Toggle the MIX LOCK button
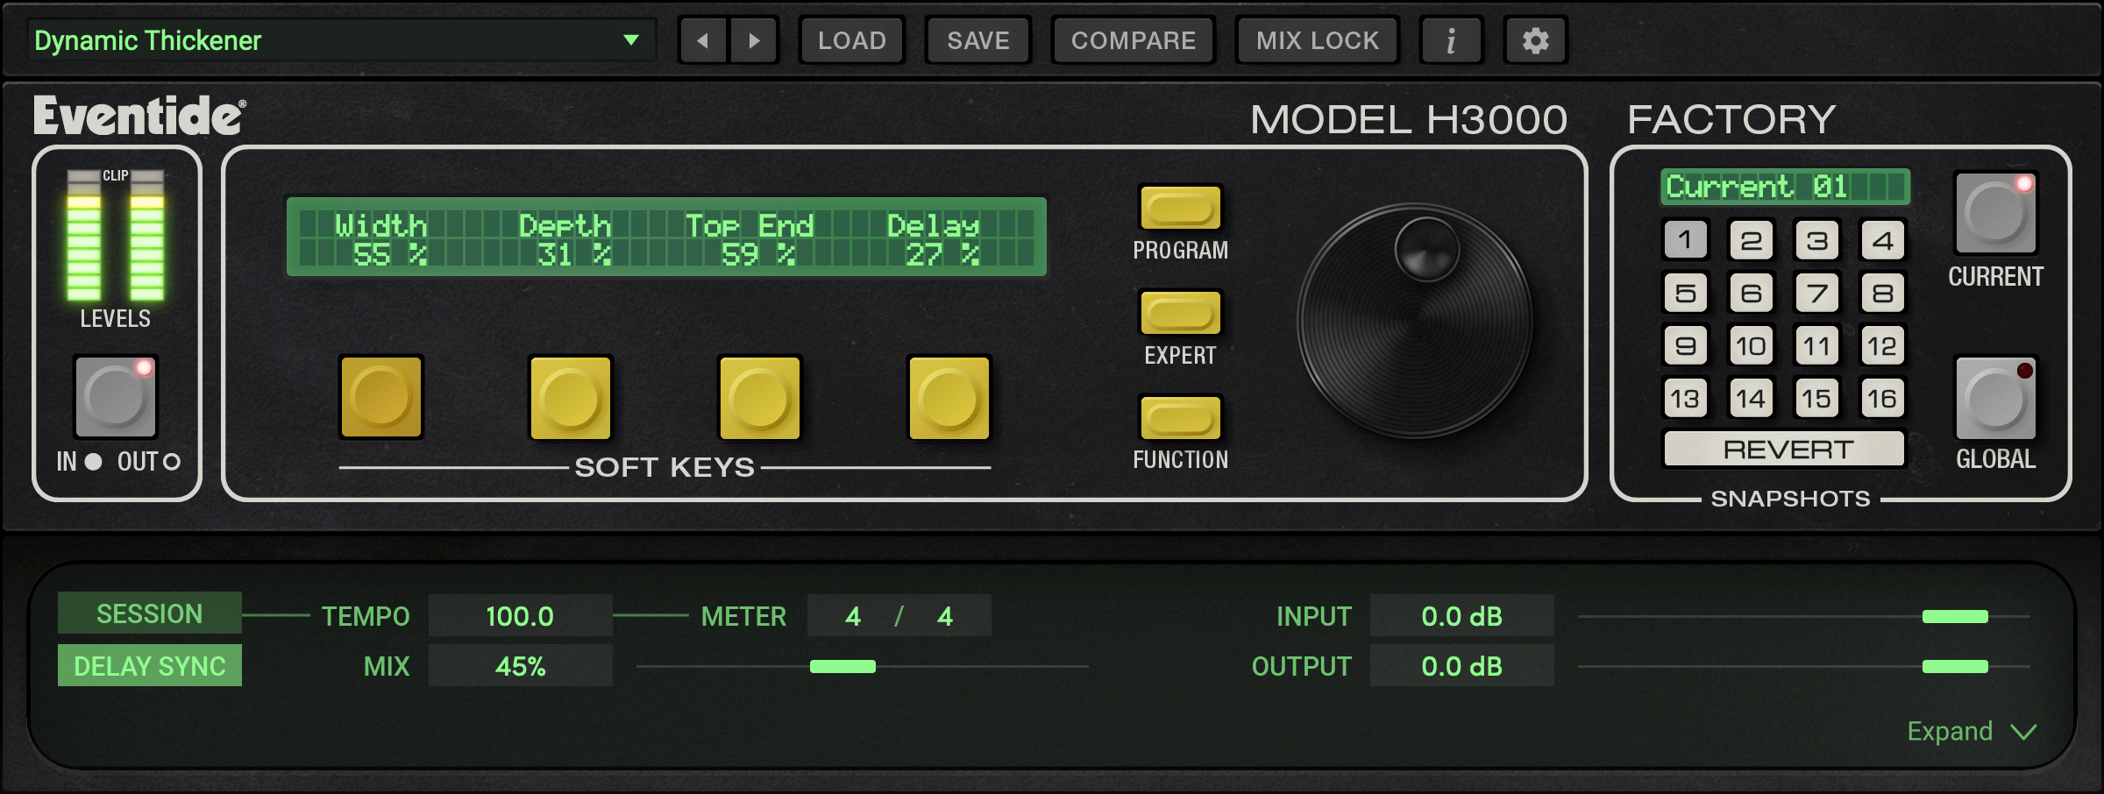The height and width of the screenshot is (794, 2104). 1317,40
